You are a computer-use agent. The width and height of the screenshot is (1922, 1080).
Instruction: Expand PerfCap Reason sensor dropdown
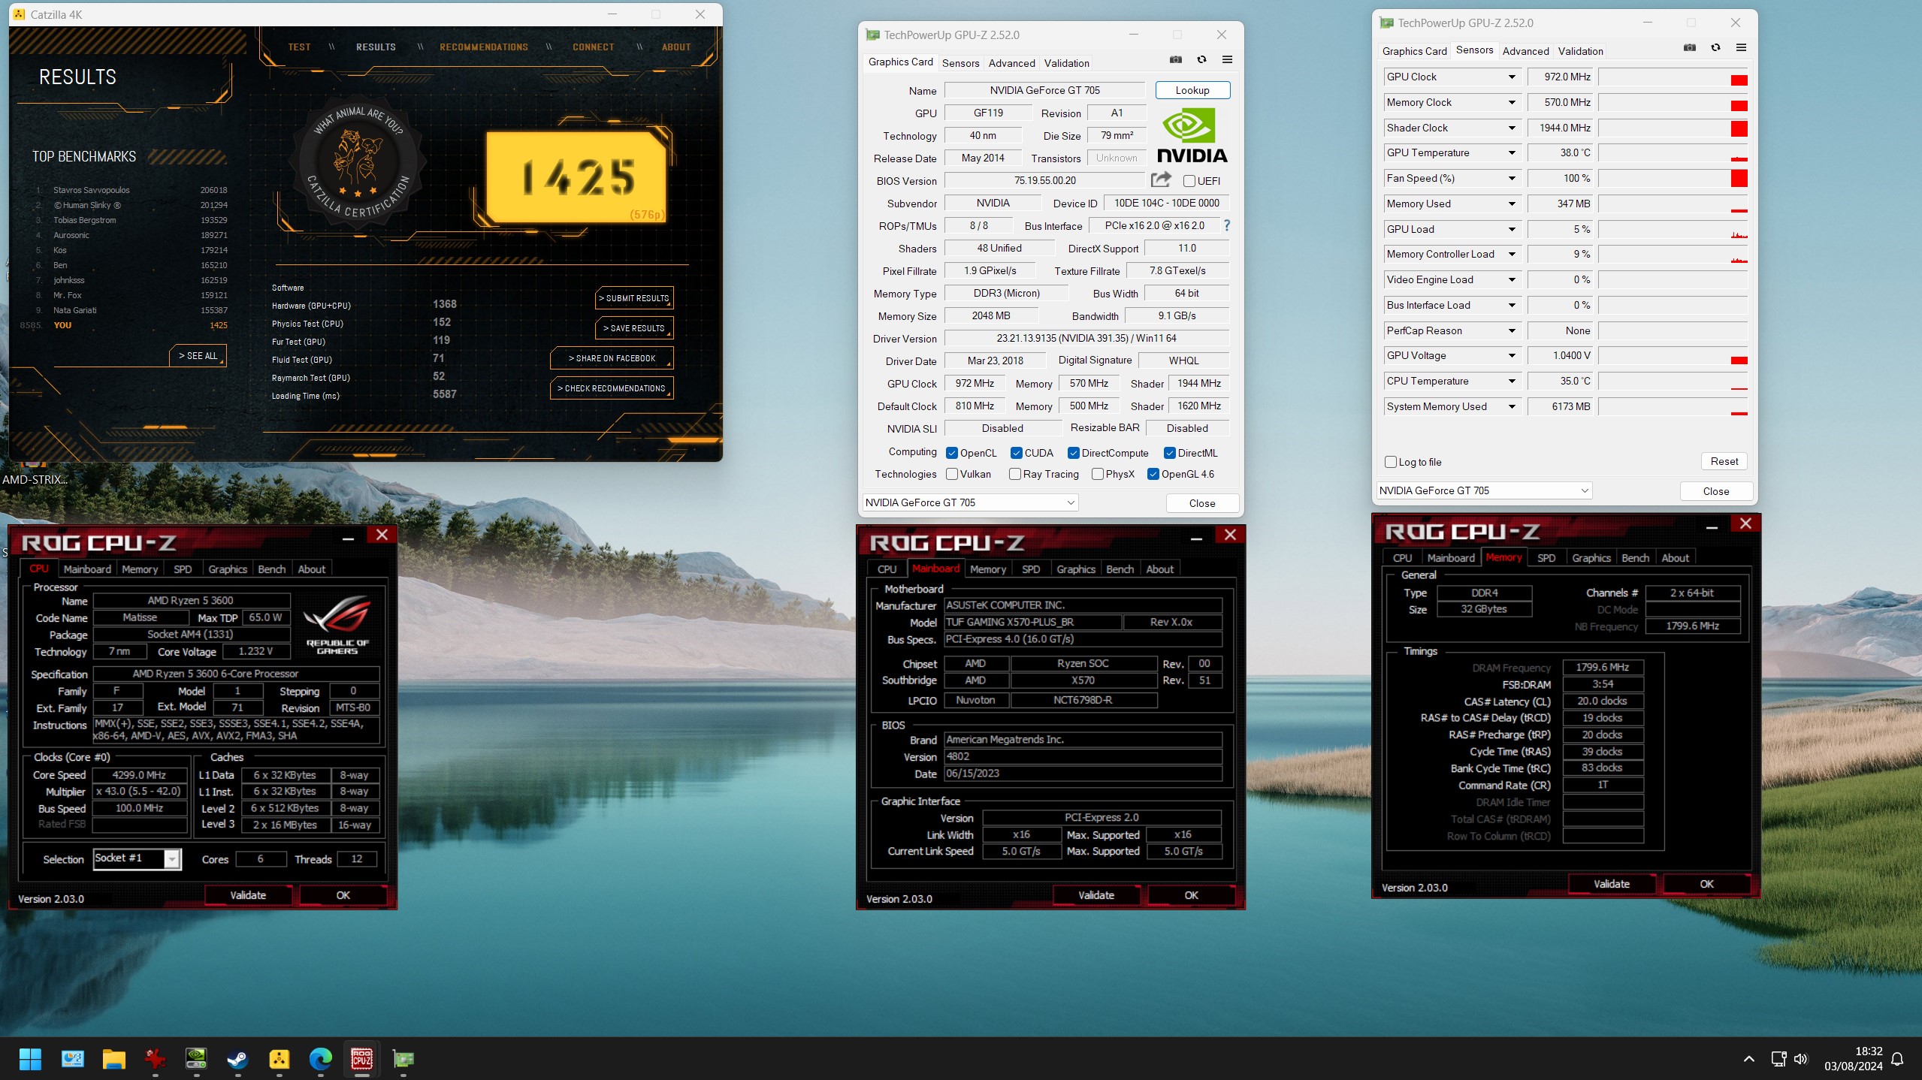coord(1512,330)
